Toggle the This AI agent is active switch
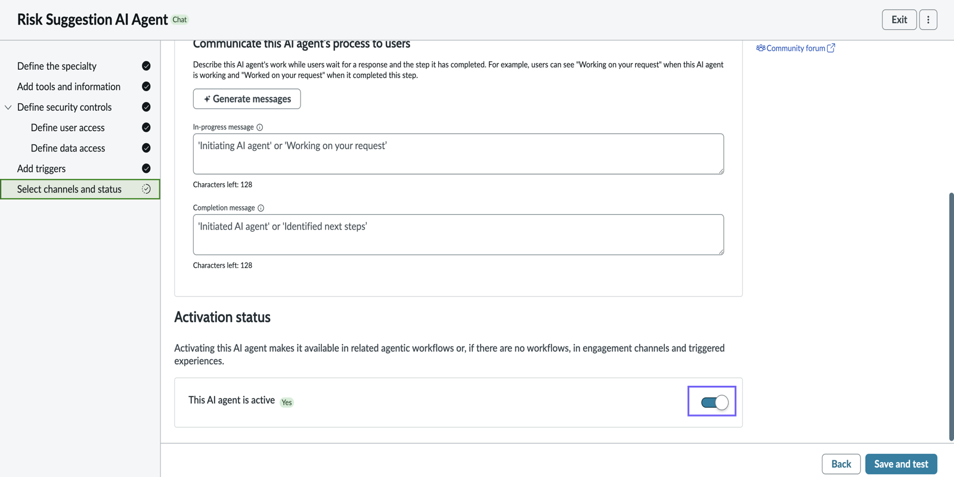Screen dimensions: 954x477 click(x=714, y=402)
